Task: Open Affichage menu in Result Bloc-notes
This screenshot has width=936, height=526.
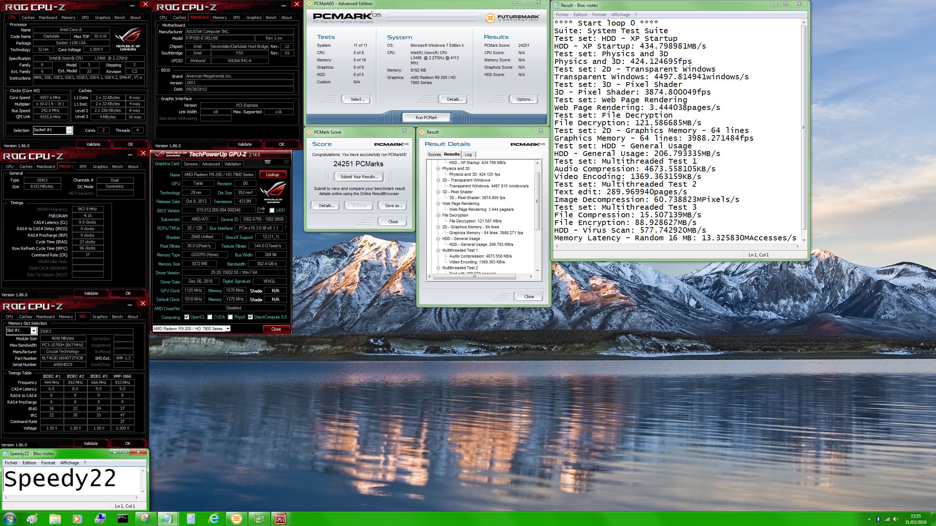Action: click(x=620, y=15)
